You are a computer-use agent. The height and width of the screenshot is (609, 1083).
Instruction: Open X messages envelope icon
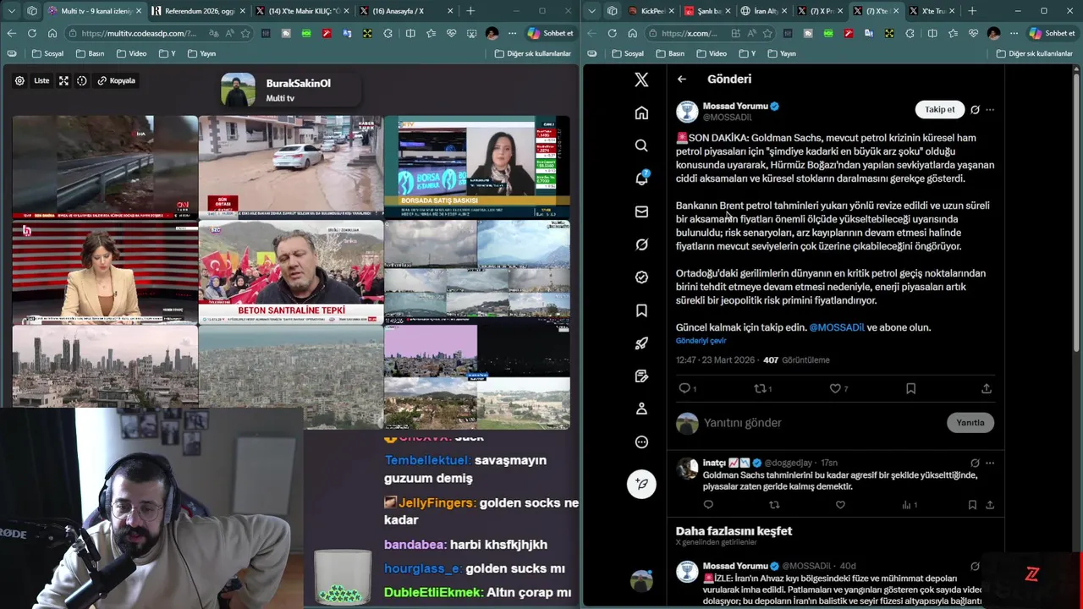tap(641, 211)
